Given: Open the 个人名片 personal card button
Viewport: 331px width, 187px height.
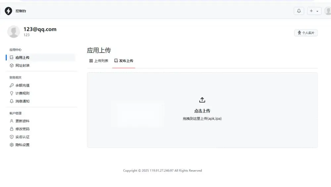Looking at the screenshot, I should 306,33.
